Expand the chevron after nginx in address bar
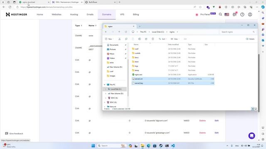The height and width of the screenshot is (149, 266). pyautogui.click(x=177, y=32)
